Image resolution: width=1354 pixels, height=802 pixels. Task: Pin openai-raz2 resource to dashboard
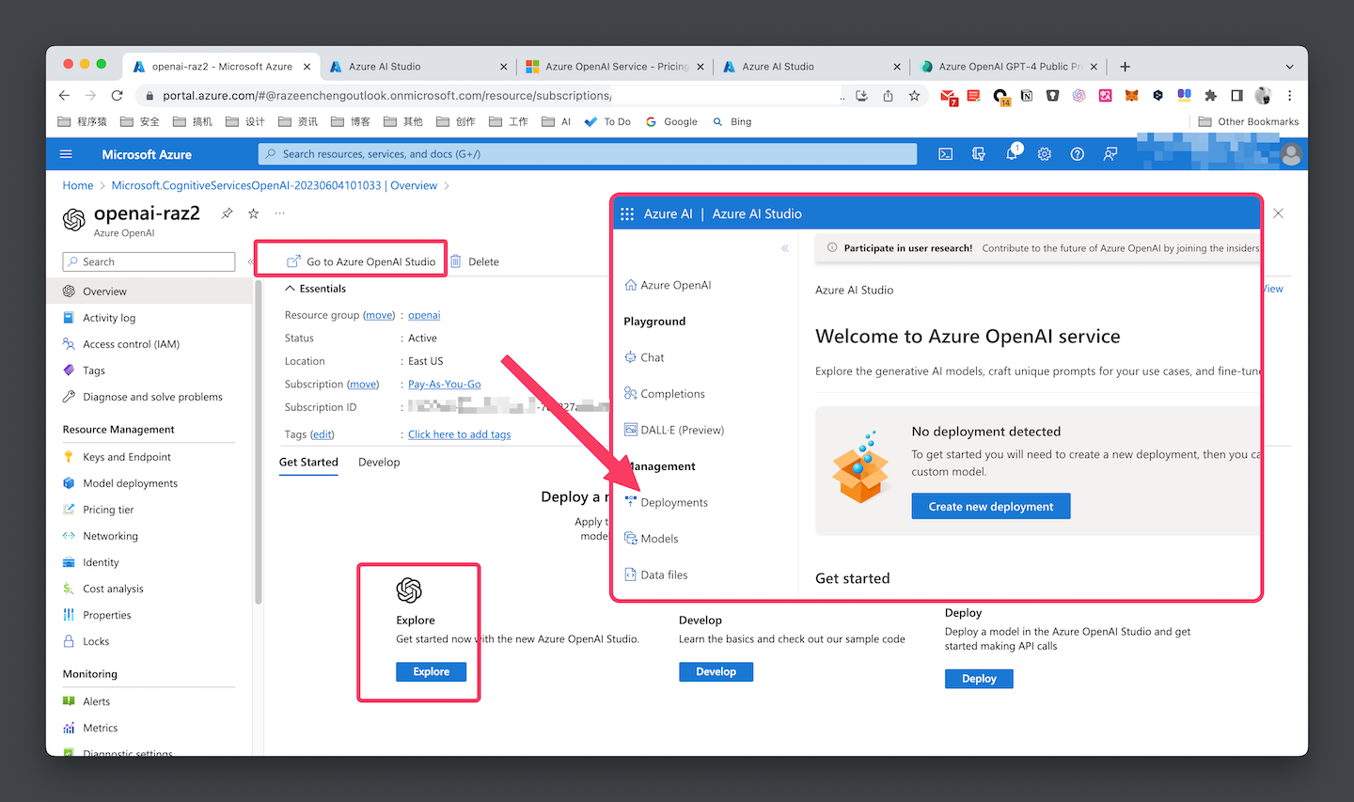(x=227, y=213)
